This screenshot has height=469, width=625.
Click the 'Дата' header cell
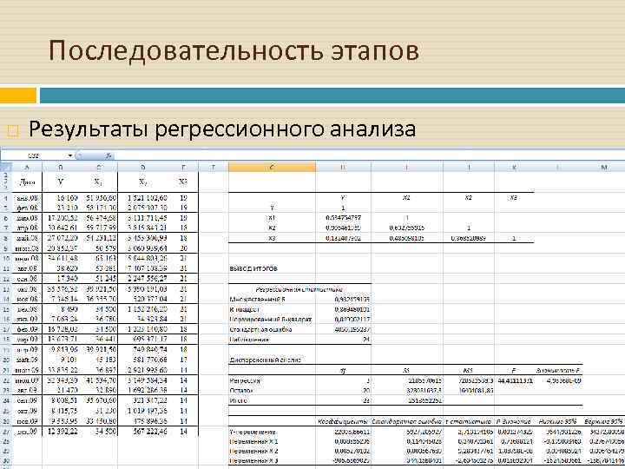(27, 182)
